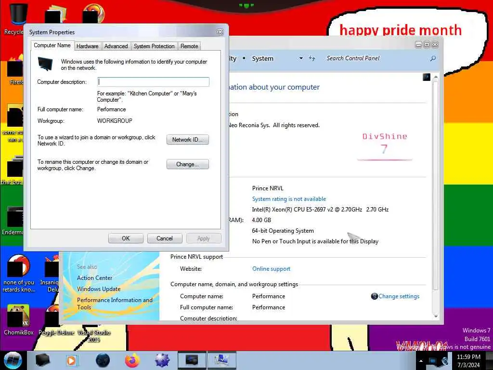Open the ChomikBox desktop shortcut
Viewport: 493px width, 370px height.
18,319
